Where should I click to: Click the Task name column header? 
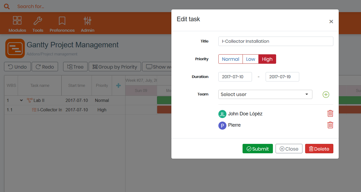(40, 86)
